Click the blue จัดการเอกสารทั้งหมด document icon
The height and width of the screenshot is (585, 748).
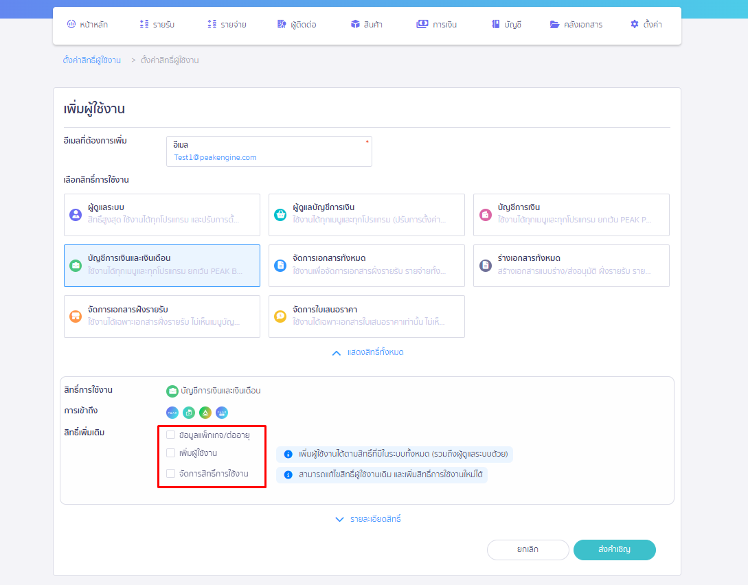[x=280, y=265]
